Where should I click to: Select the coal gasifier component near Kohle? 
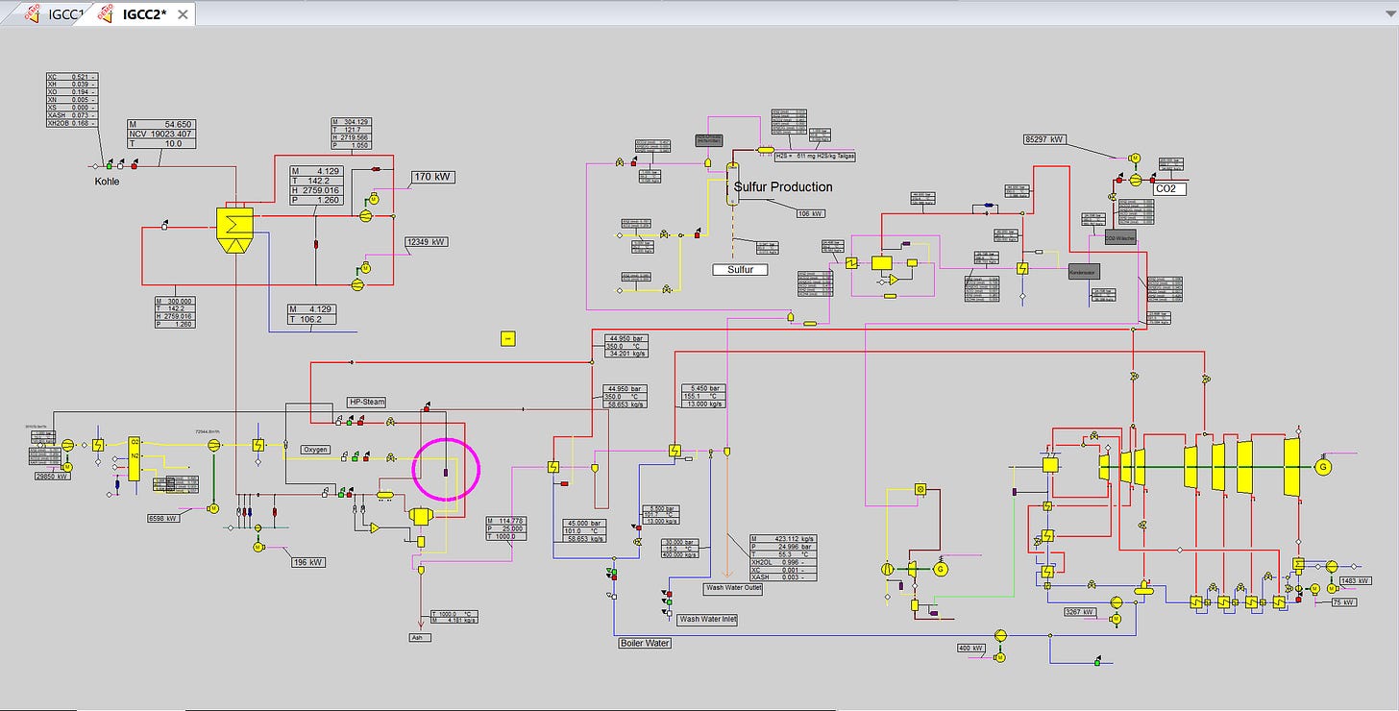233,230
